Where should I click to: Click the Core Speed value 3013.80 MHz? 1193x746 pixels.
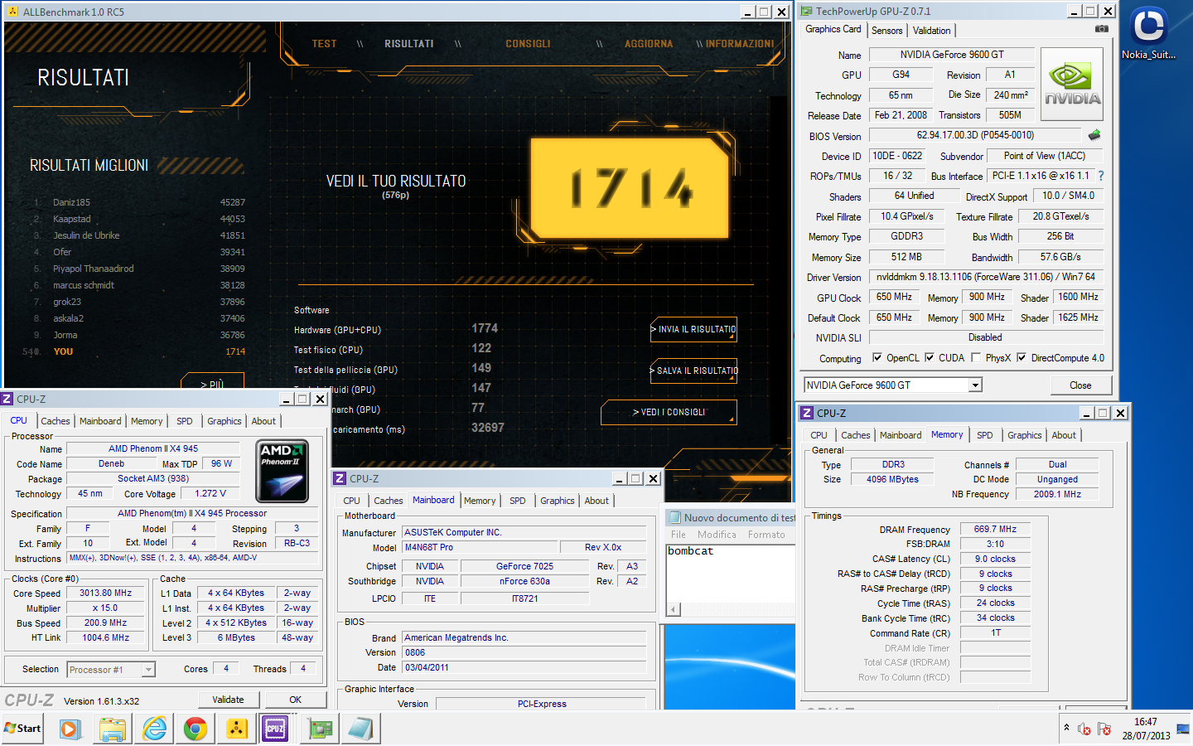[x=105, y=593]
